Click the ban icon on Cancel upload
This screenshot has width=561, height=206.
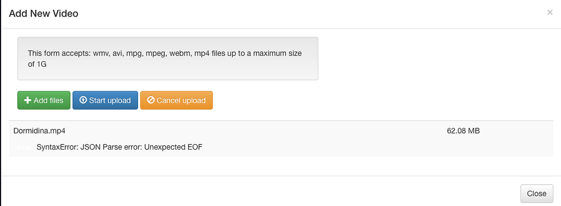coord(151,100)
